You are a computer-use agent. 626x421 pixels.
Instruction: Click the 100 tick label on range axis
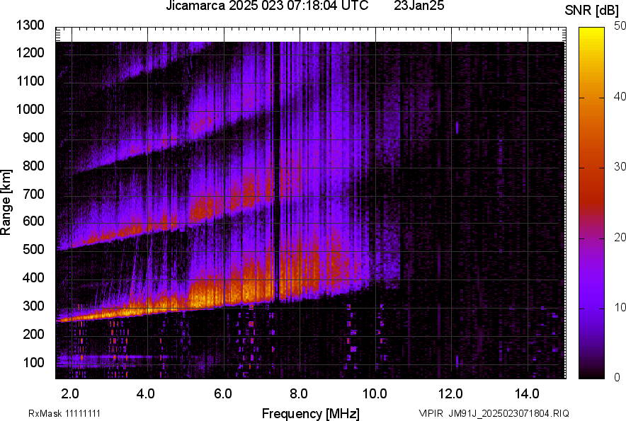pyautogui.click(x=37, y=362)
